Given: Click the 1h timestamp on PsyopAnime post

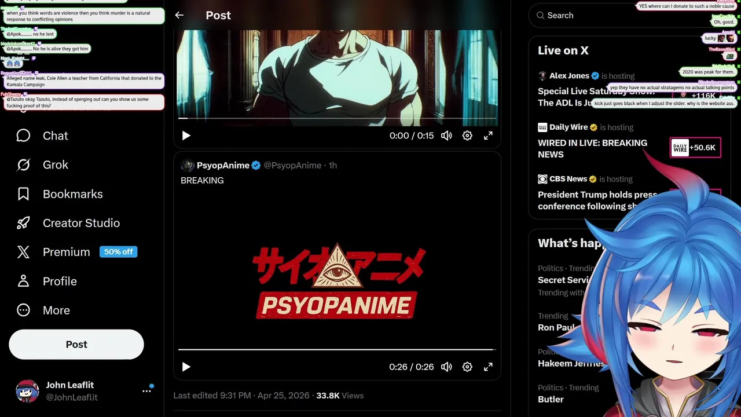Looking at the screenshot, I should click(x=333, y=165).
